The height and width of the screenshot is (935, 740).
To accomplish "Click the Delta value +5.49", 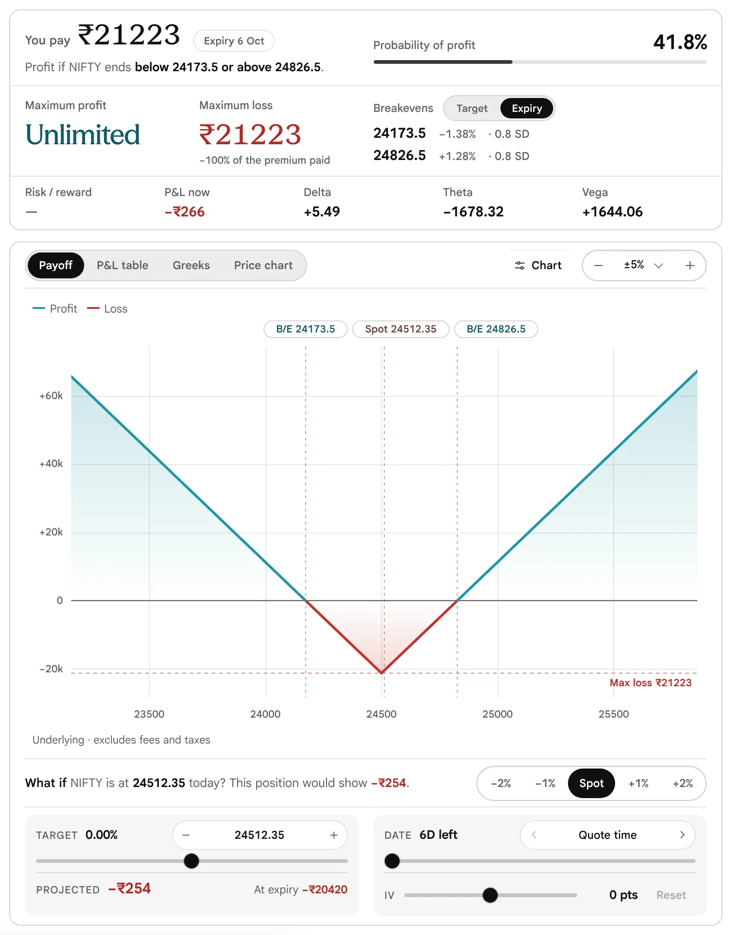I will tap(322, 212).
